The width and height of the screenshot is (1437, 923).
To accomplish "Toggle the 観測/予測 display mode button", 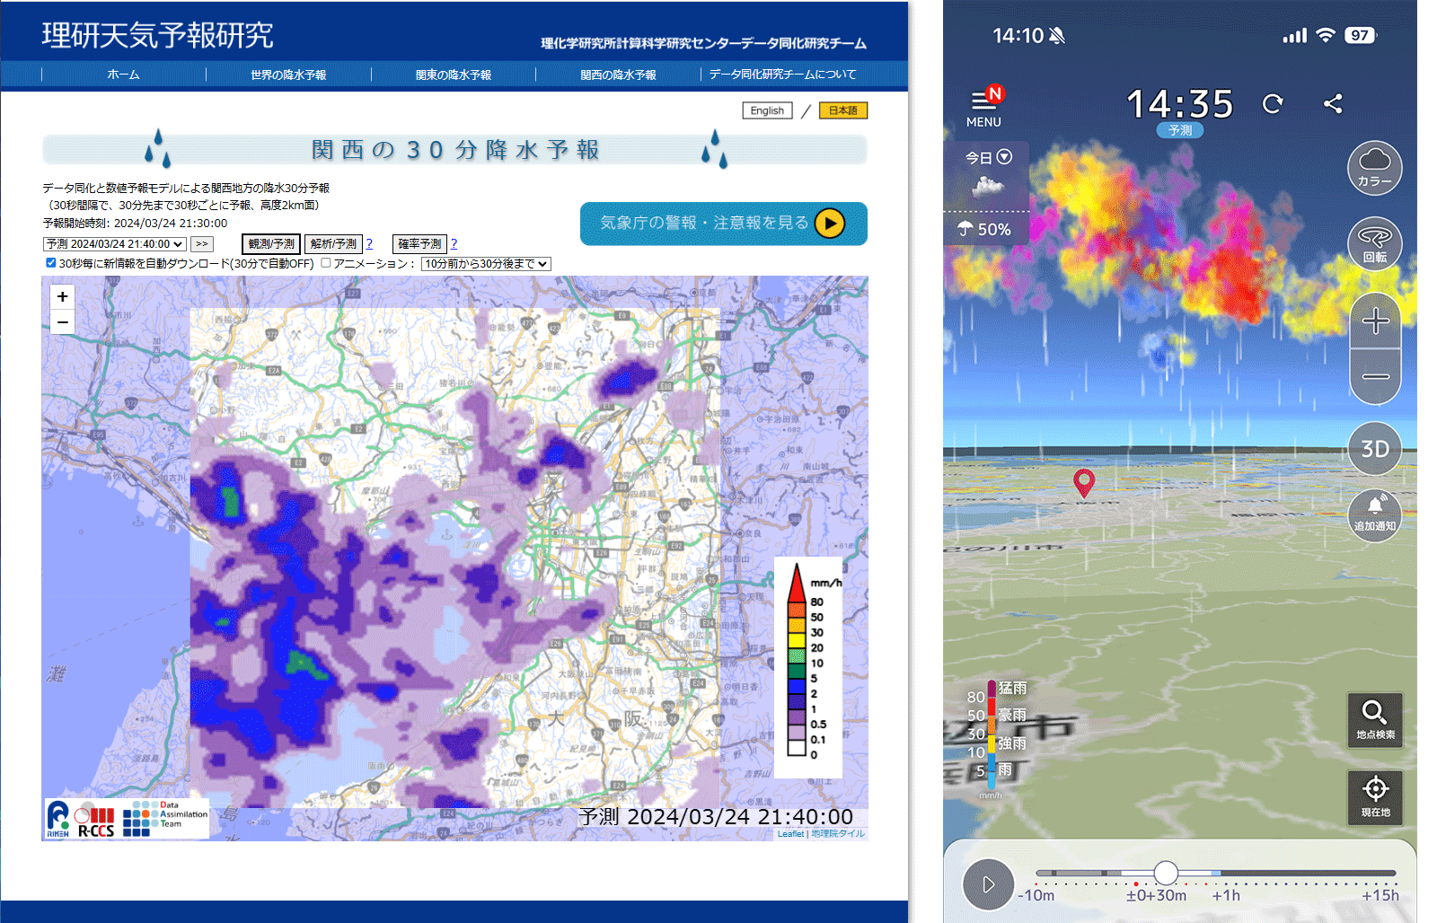I will (270, 243).
